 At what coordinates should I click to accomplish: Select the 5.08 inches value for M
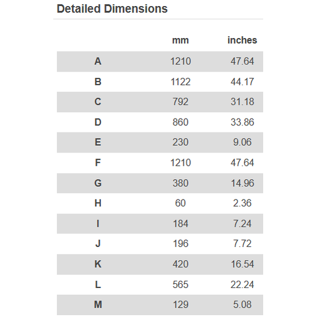[x=242, y=304]
